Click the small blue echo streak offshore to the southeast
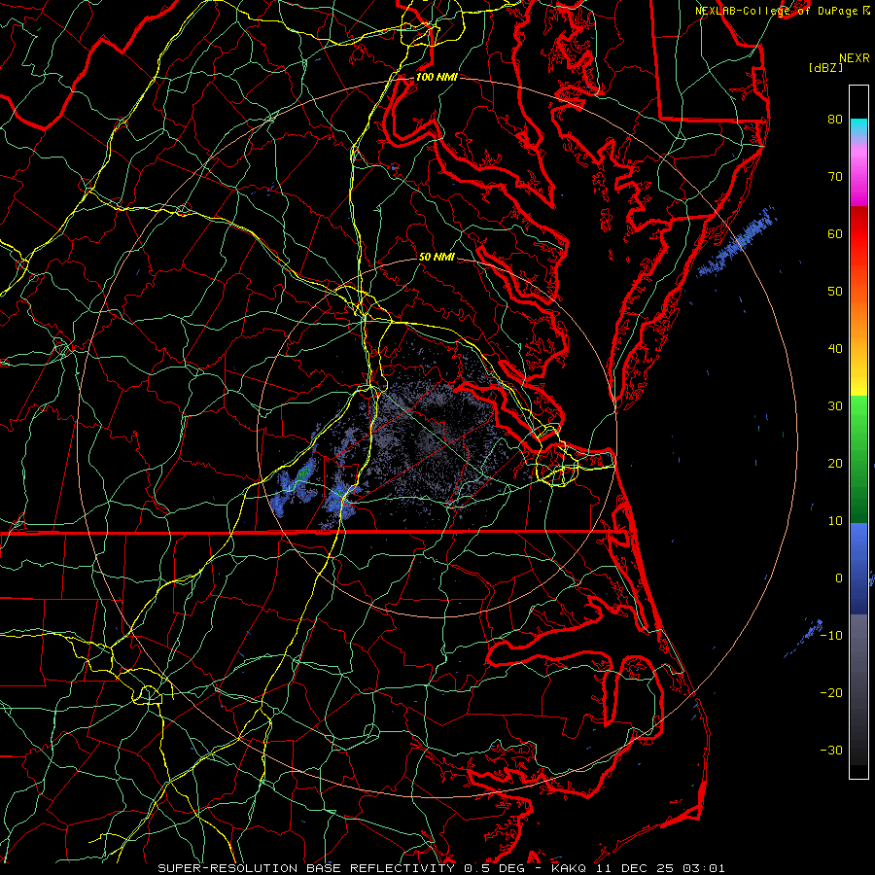This screenshot has width=875, height=875. [x=804, y=637]
